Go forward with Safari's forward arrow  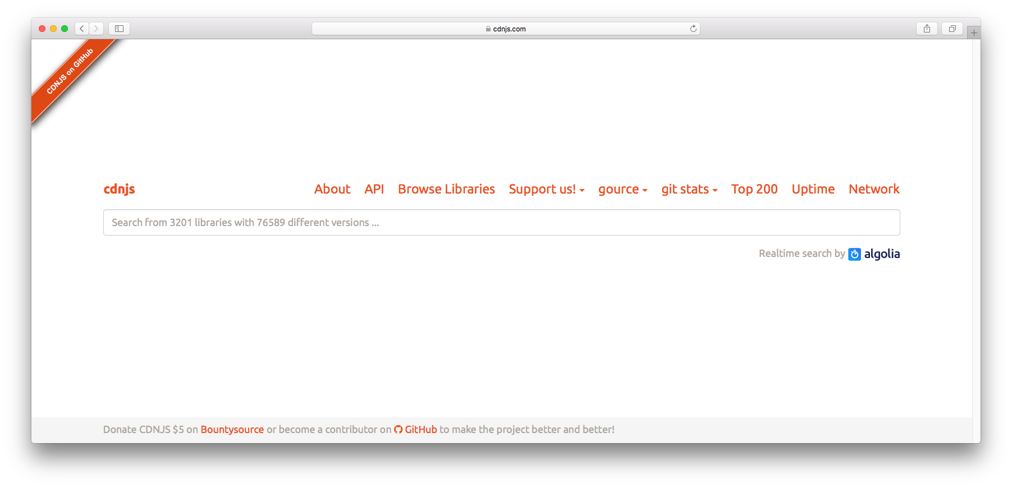[x=97, y=29]
